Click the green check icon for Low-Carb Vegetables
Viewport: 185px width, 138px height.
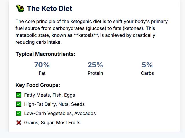(x=18, y=113)
